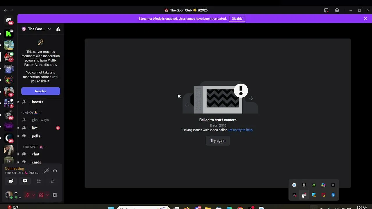Click the invite members icon
The image size is (372, 209).
point(58,29)
